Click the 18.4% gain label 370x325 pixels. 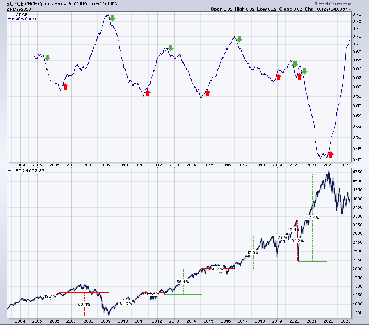294,230
